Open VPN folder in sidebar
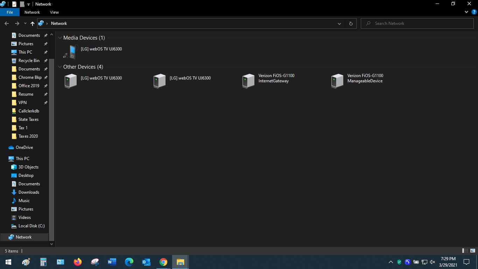The height and width of the screenshot is (269, 478). [x=22, y=103]
